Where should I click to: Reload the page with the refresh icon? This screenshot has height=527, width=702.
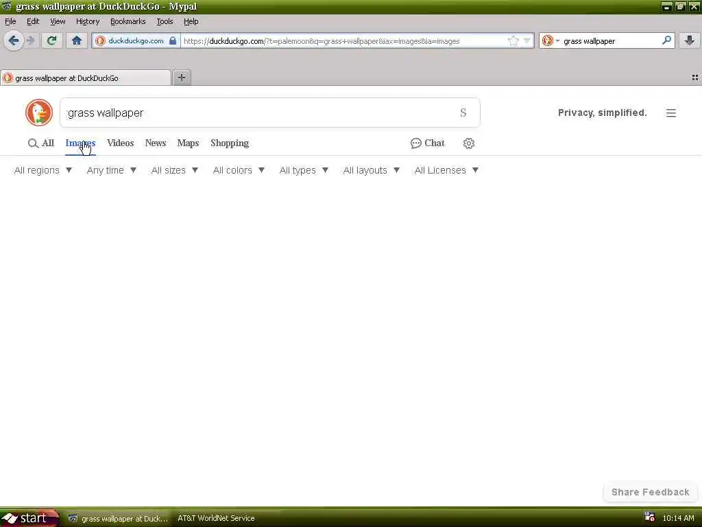51,40
